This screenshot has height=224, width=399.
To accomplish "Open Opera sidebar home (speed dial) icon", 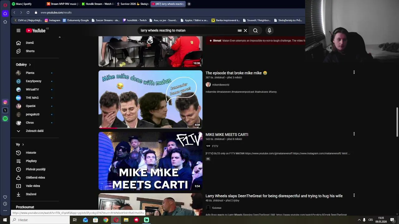I will coord(5,13).
